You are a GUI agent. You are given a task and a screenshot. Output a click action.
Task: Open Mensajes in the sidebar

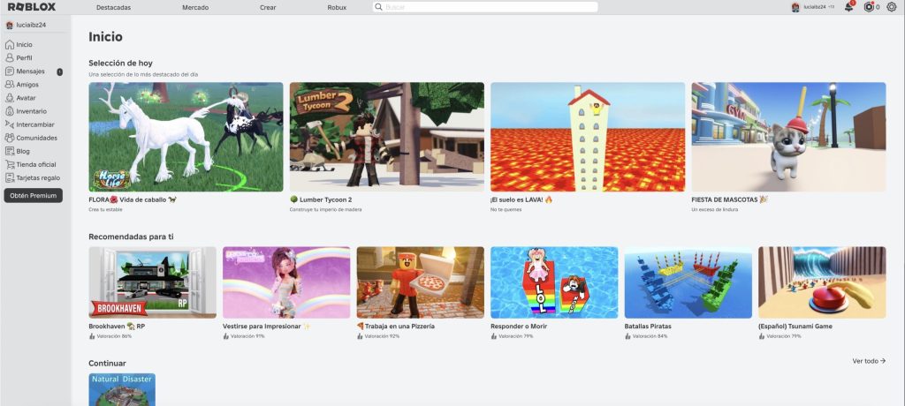coord(30,71)
